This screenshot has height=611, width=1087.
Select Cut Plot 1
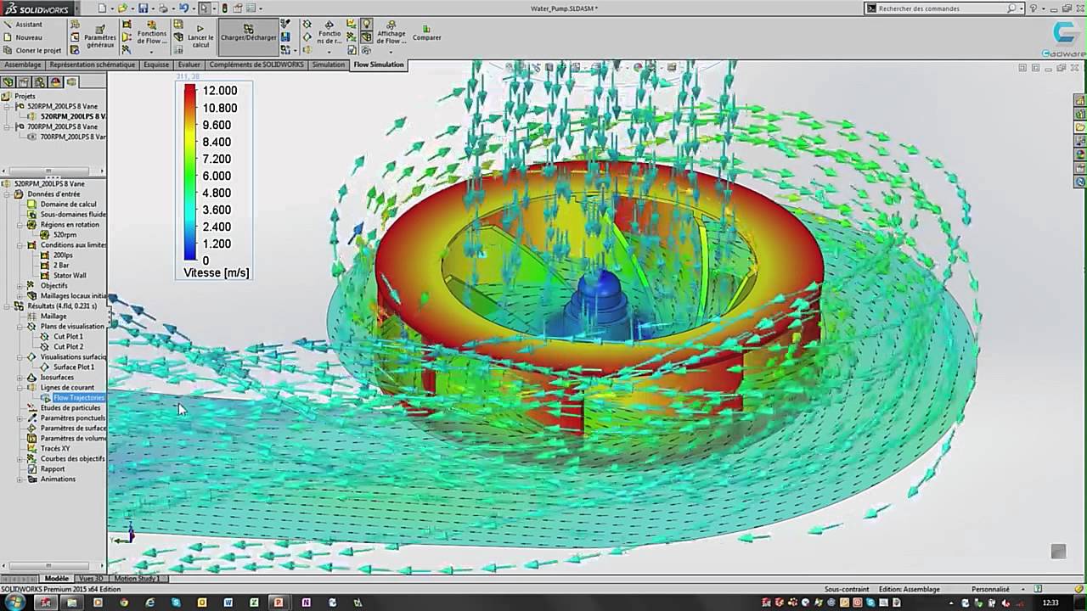(x=68, y=337)
